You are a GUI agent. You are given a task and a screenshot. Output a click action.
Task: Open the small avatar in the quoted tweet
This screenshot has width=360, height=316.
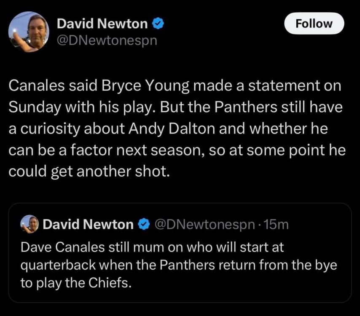click(30, 224)
